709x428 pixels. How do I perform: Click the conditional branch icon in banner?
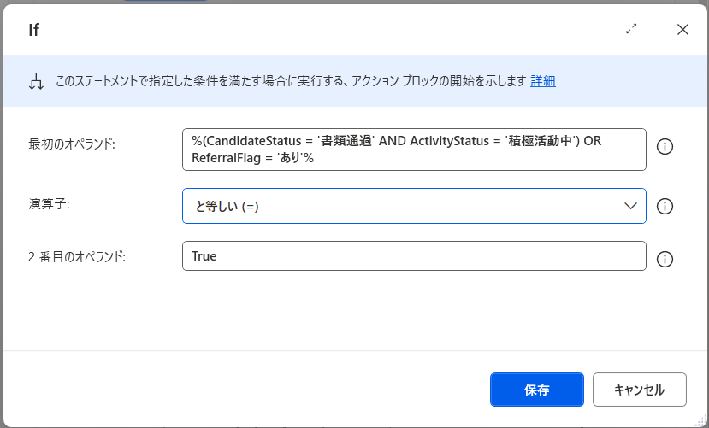point(36,82)
